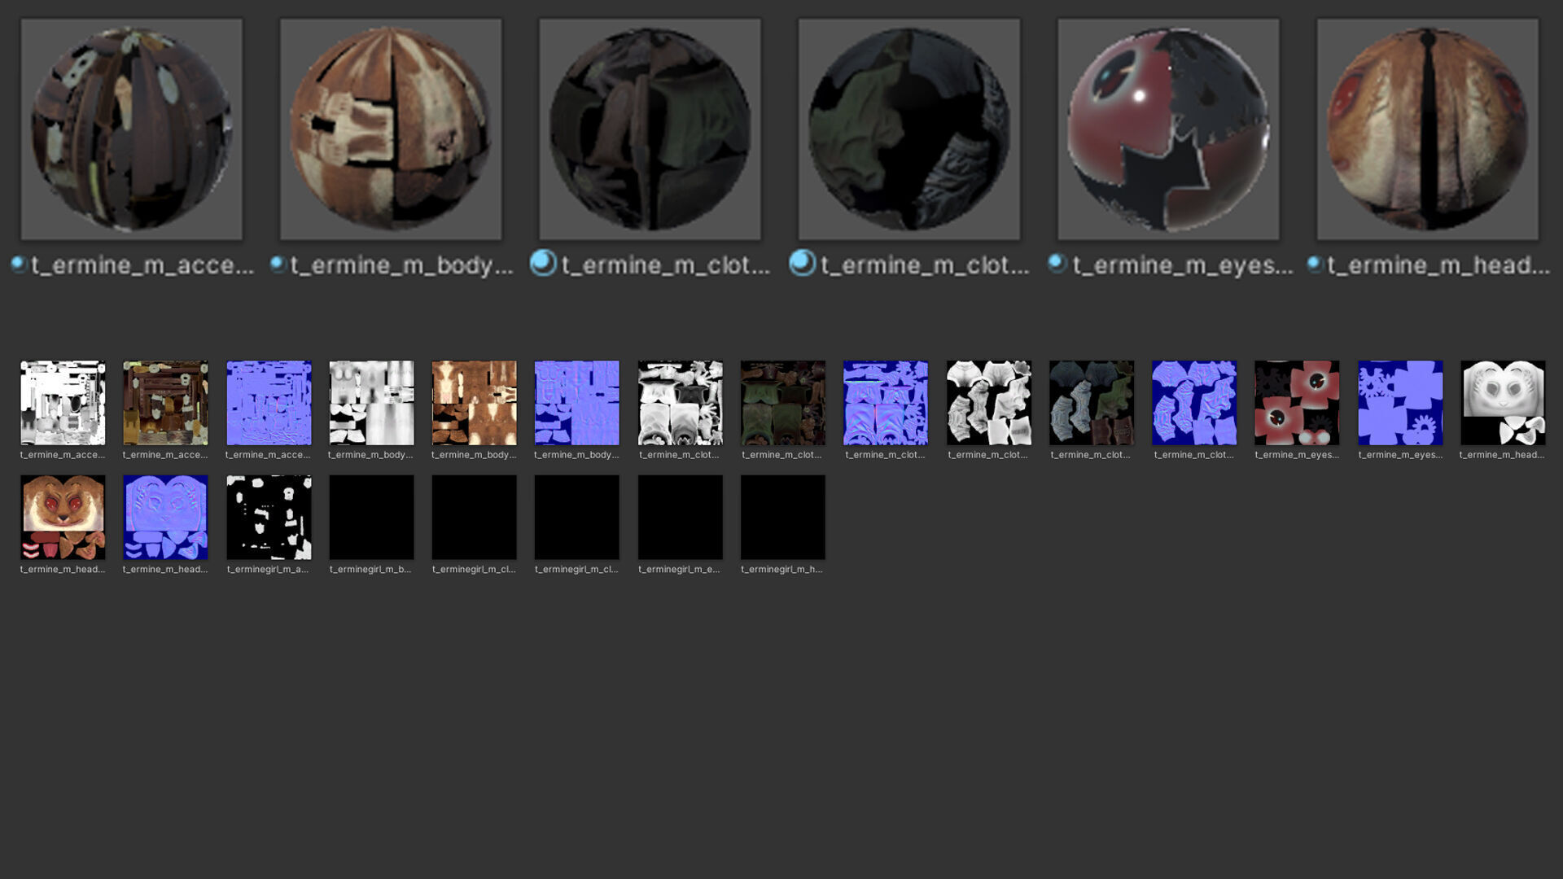Click the first white accessories mask texture
This screenshot has width=1563, height=879.
(x=63, y=403)
